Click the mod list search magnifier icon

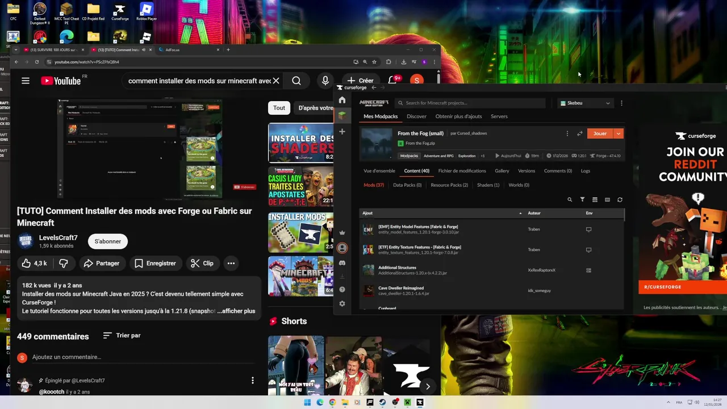[x=570, y=200]
